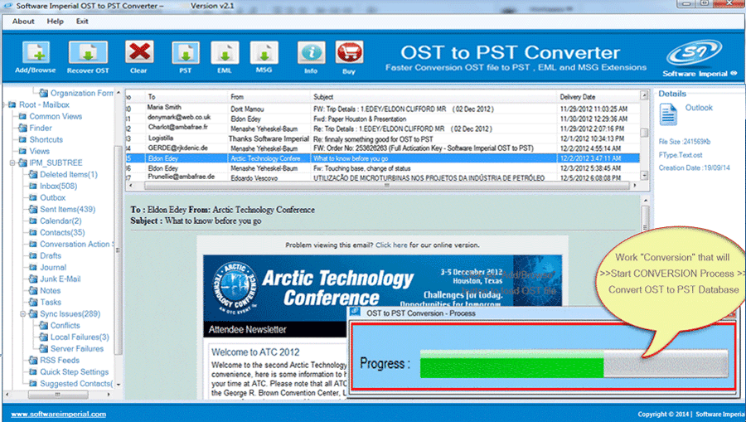
Task: Select the Views folder
Action: pyautogui.click(x=40, y=151)
